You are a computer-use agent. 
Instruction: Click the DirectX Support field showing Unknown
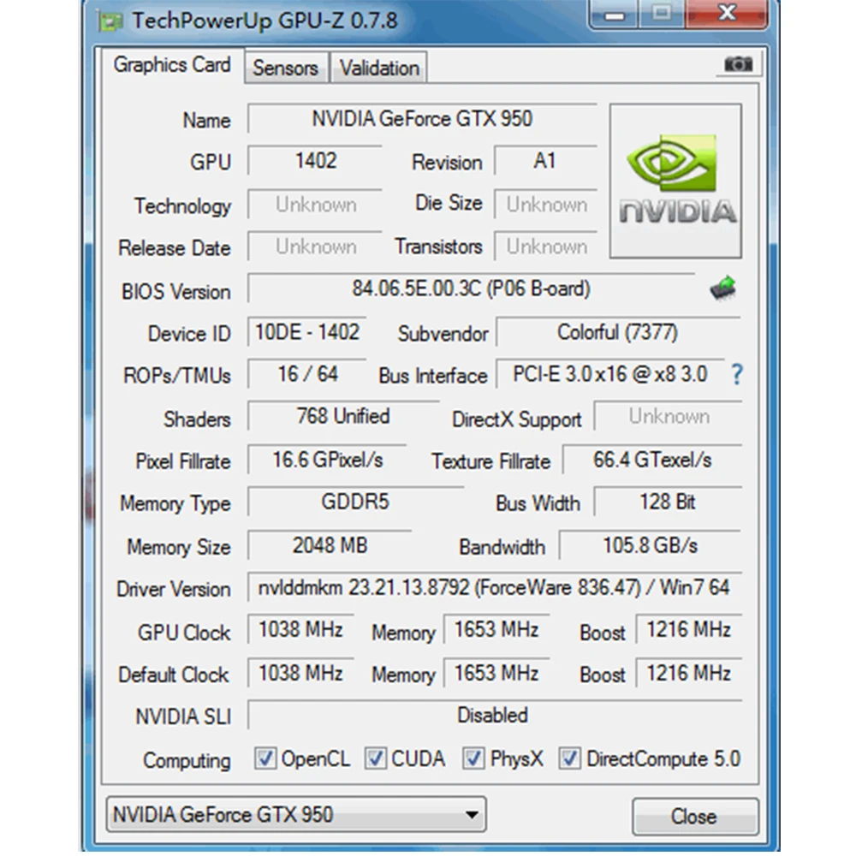coord(668,416)
